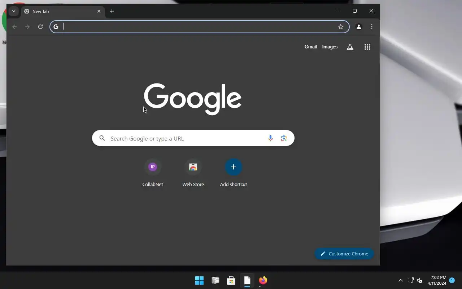Select the New Tab tab
The height and width of the screenshot is (289, 462).
coord(63,11)
